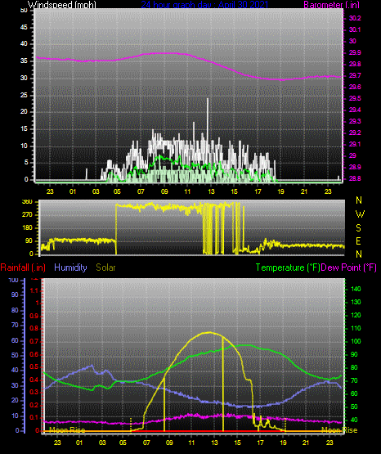
Task: Click the "110" temperature axis value
Action: (x=356, y=328)
